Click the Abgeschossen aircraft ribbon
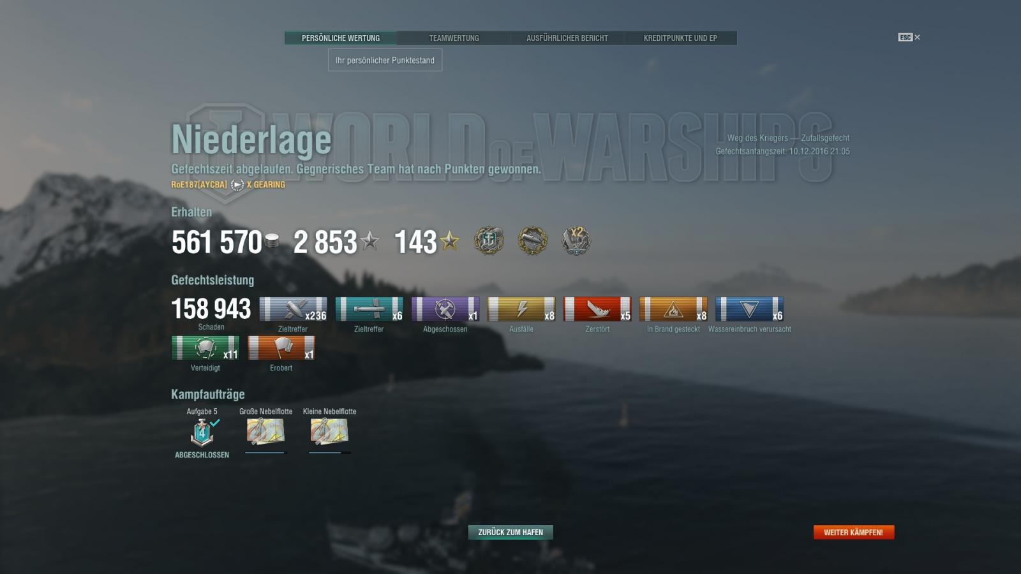The height and width of the screenshot is (574, 1021). coord(445,309)
